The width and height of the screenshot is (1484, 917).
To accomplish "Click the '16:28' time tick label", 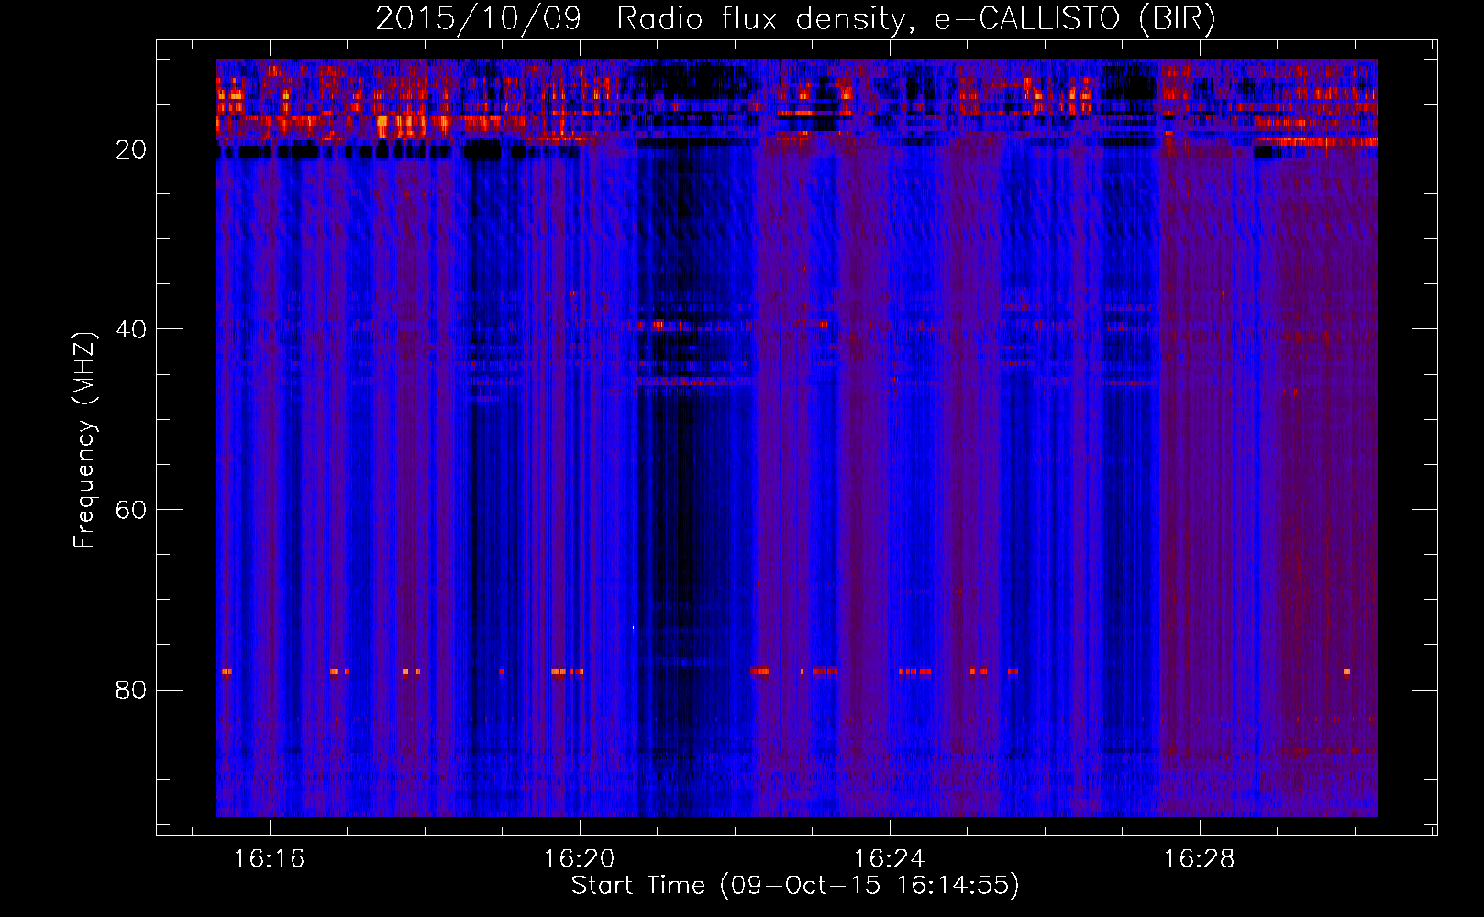I will (1199, 859).
